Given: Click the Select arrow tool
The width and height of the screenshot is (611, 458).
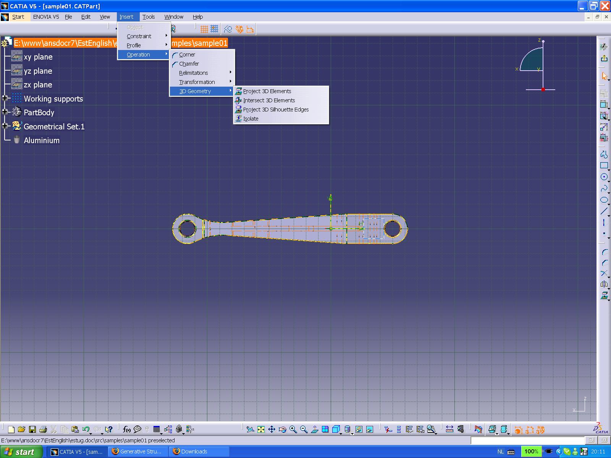Looking at the screenshot, I should (604, 76).
